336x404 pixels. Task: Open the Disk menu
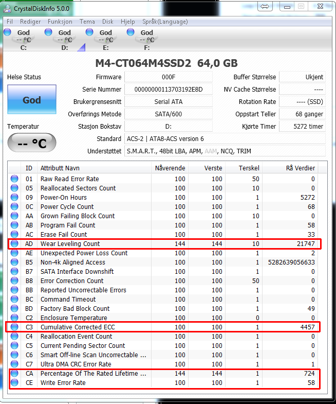click(107, 22)
